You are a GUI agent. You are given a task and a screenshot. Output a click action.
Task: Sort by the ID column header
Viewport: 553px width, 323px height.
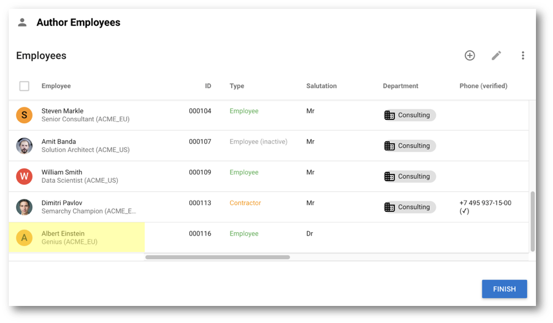pyautogui.click(x=208, y=86)
